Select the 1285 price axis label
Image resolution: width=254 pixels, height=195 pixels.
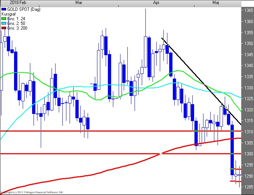[248, 187]
